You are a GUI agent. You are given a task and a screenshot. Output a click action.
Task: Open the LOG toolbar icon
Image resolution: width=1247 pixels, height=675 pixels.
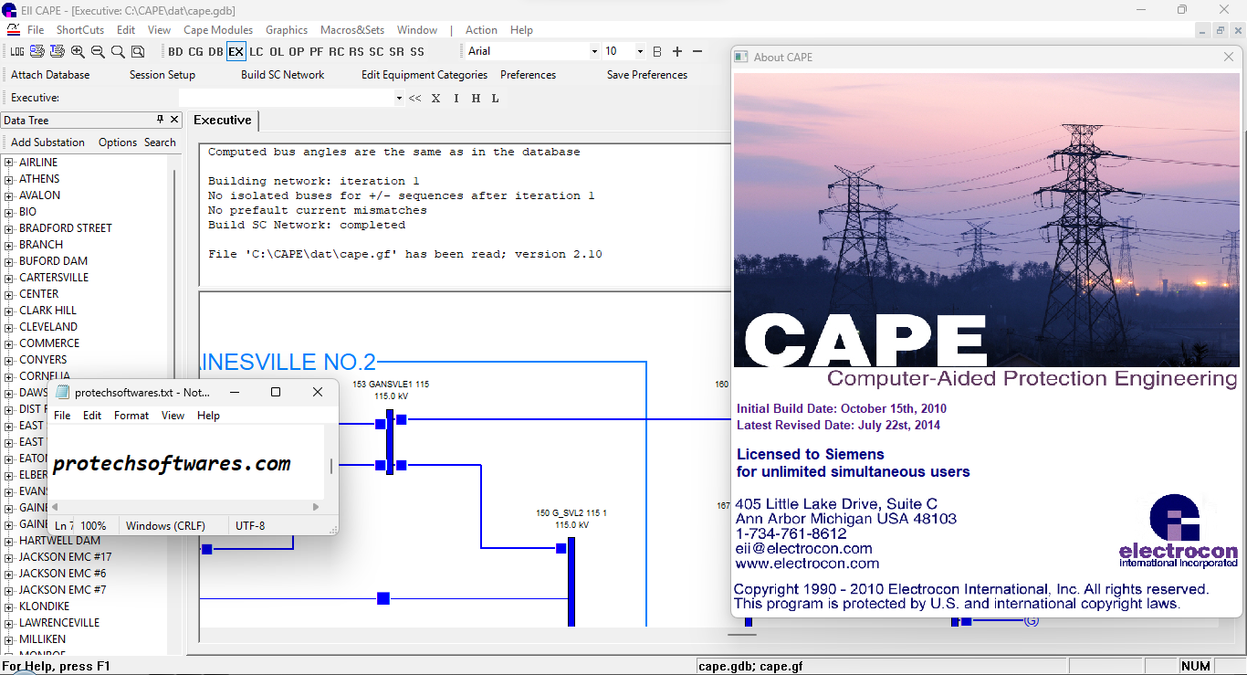(x=17, y=52)
